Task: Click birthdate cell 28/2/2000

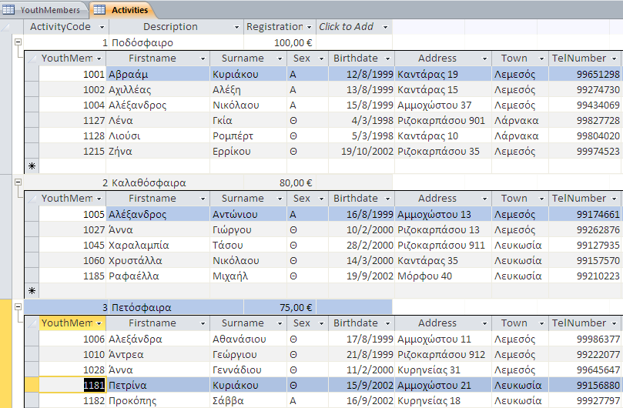Action: [361, 245]
